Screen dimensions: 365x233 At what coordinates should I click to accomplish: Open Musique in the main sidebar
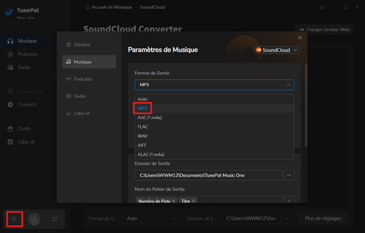[x=28, y=41]
